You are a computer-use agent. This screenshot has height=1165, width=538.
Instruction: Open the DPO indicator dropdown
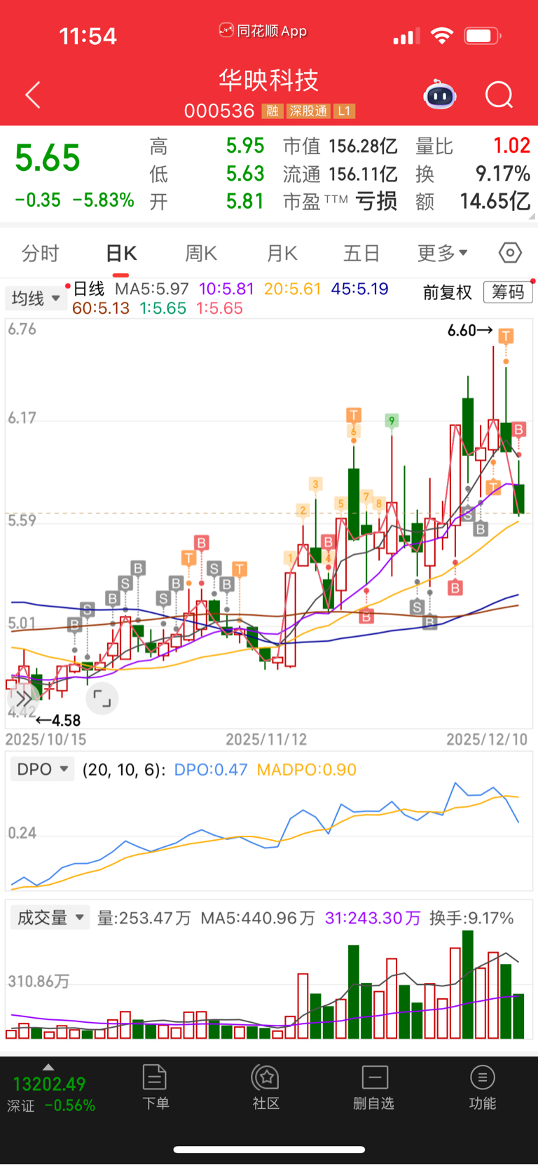click(43, 769)
